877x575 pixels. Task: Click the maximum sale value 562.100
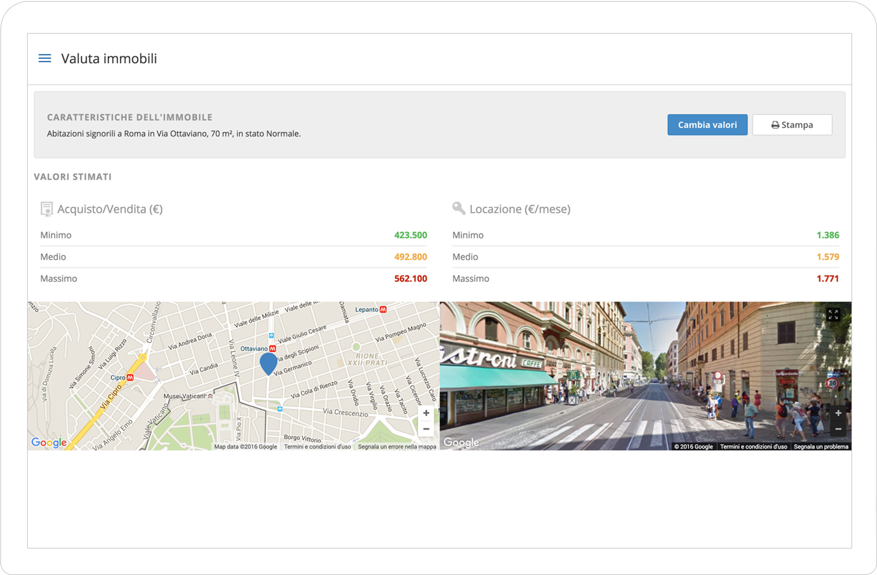(x=411, y=278)
